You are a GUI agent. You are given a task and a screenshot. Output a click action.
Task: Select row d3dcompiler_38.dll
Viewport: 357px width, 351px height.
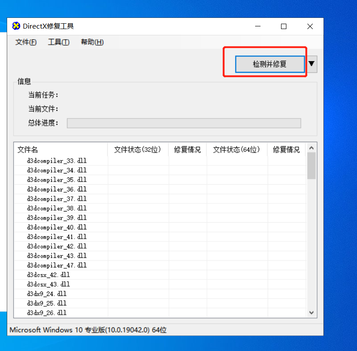pyautogui.click(x=160, y=208)
